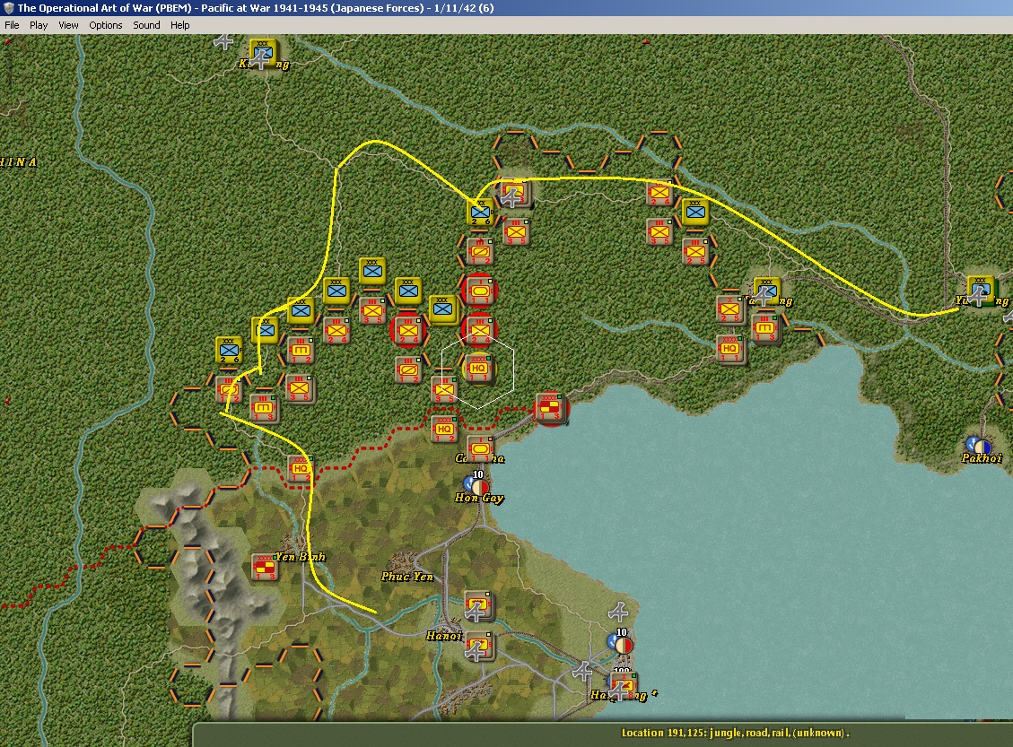Select infantry 3-5 in northeast group
The width and height of the screenshot is (1013, 747).
pyautogui.click(x=659, y=231)
